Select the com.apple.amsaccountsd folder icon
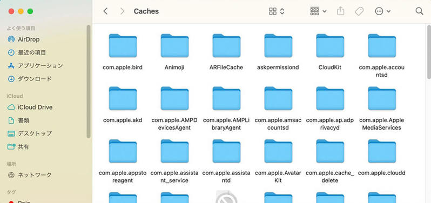This screenshot has width=431, height=203. [278, 98]
